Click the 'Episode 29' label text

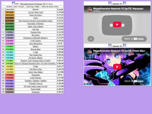(117, 4)
